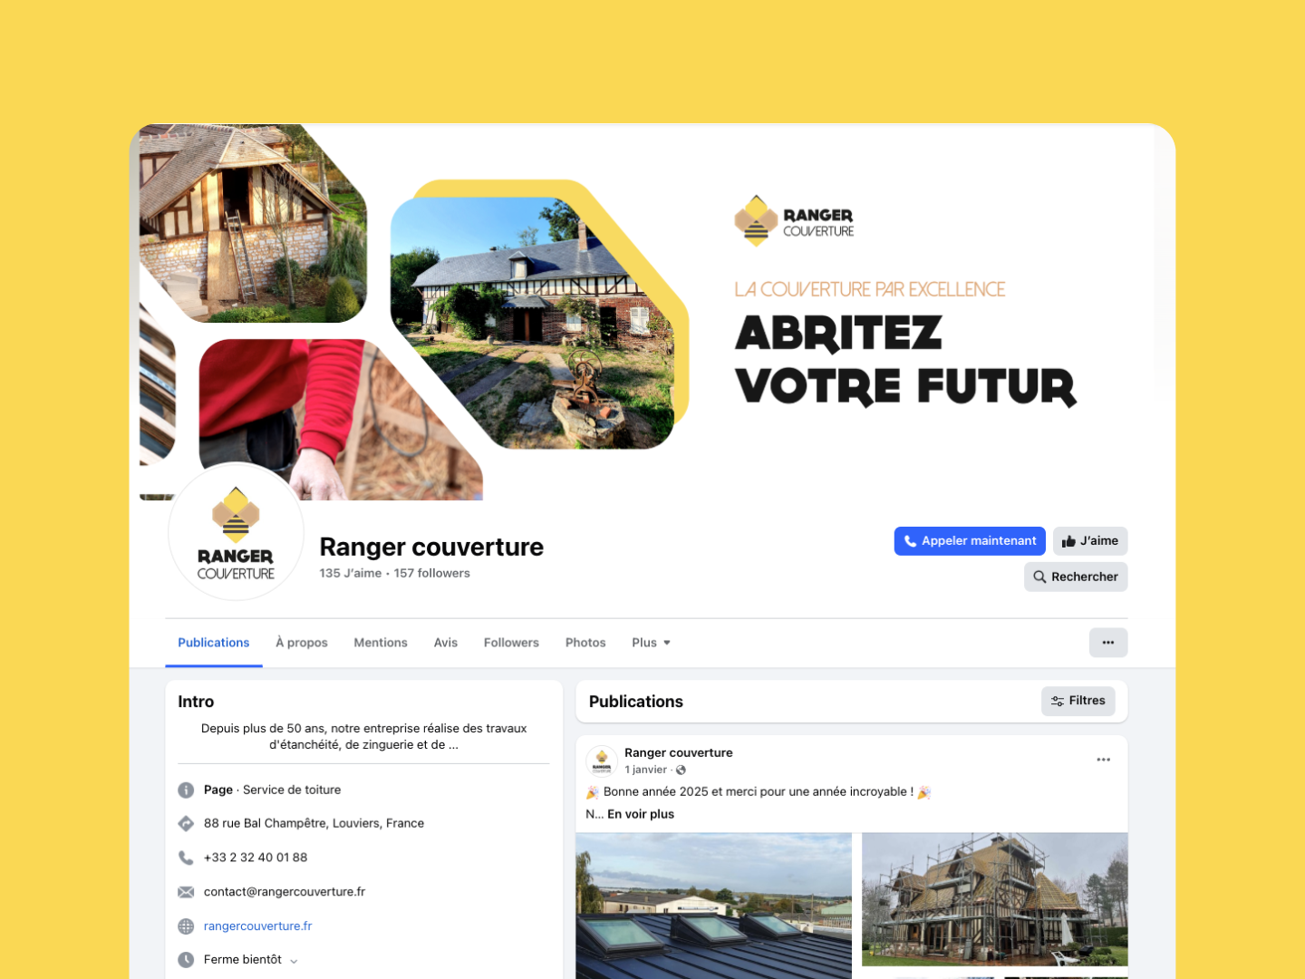Click the clock icon beside Ferme bientôt
This screenshot has width=1305, height=979.
[186, 960]
